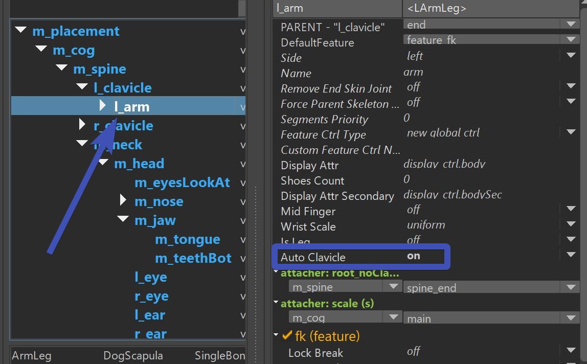This screenshot has height=364, width=587.
Task: Select the m_spine module
Action: [x=100, y=70]
